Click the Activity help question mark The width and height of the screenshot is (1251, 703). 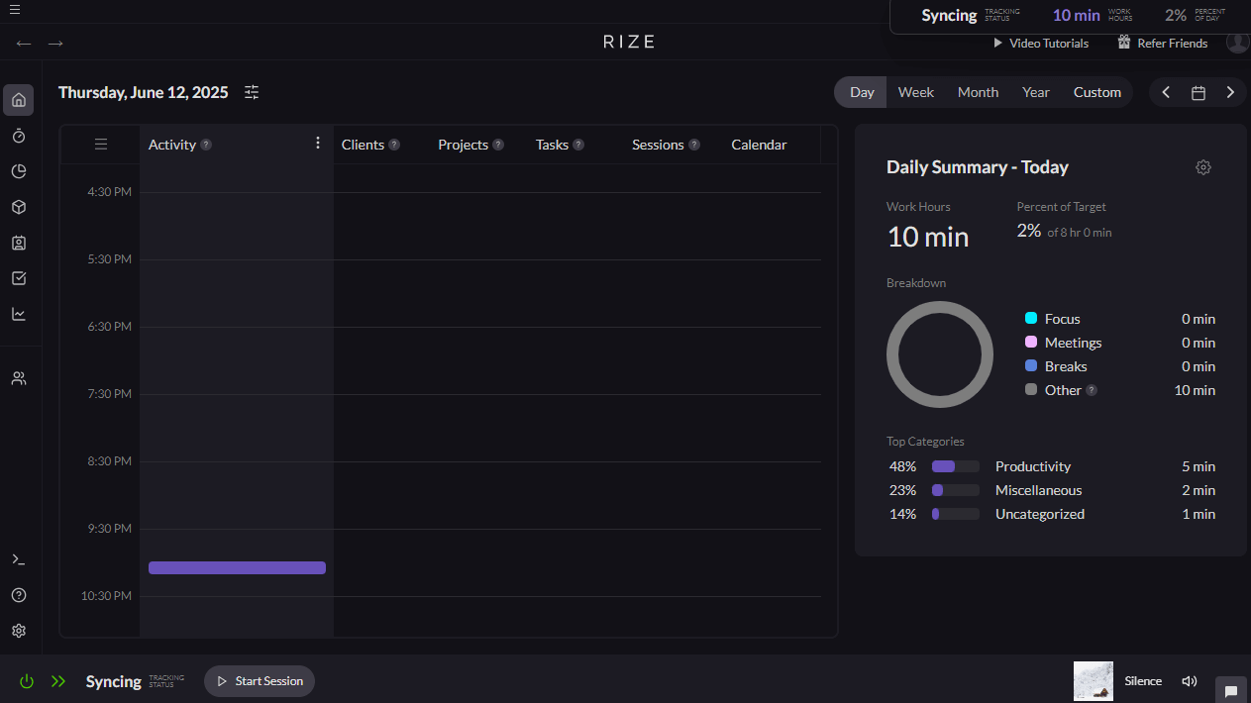point(206,145)
